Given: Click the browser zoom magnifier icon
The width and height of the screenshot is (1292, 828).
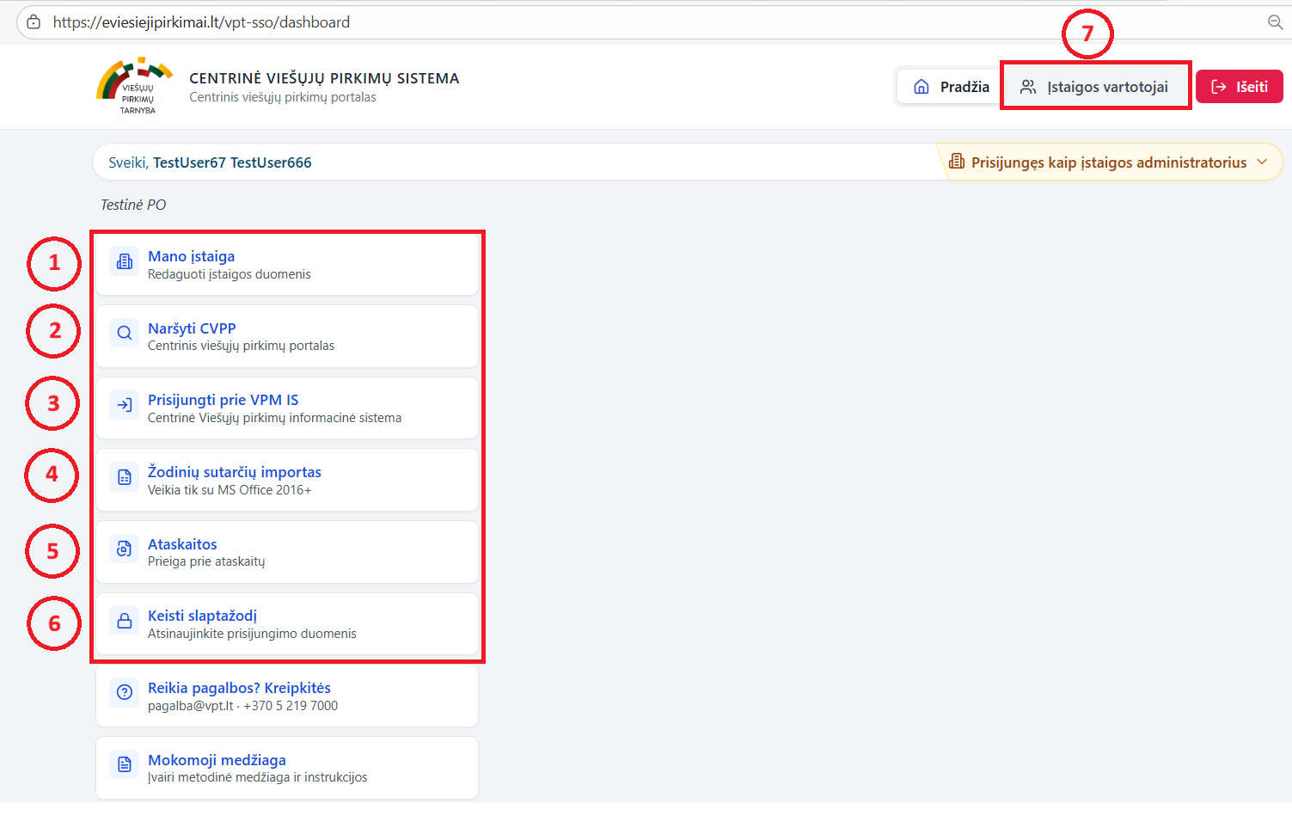Looking at the screenshot, I should coord(1276,22).
